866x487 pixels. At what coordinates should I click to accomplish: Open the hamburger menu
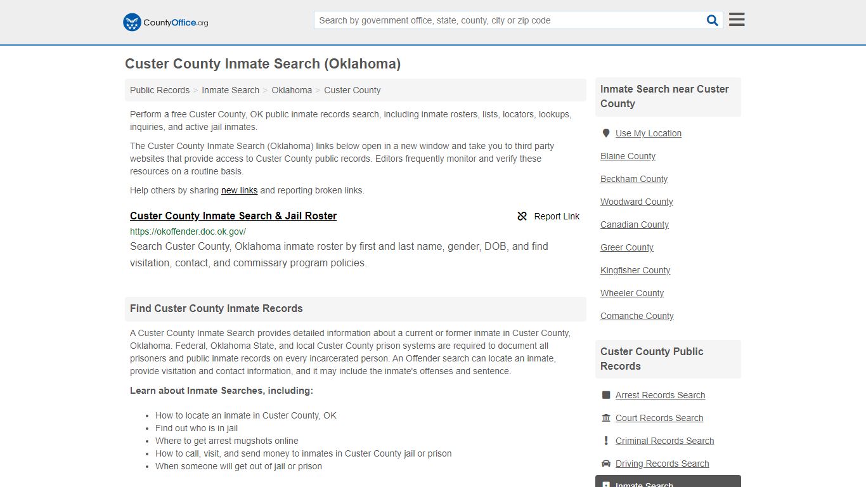(x=737, y=20)
